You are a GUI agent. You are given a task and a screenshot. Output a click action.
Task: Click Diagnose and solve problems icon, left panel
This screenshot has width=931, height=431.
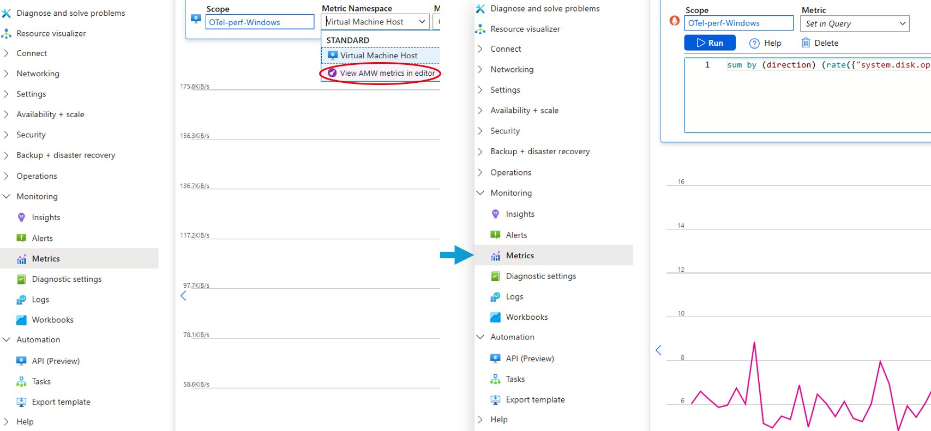pos(6,13)
